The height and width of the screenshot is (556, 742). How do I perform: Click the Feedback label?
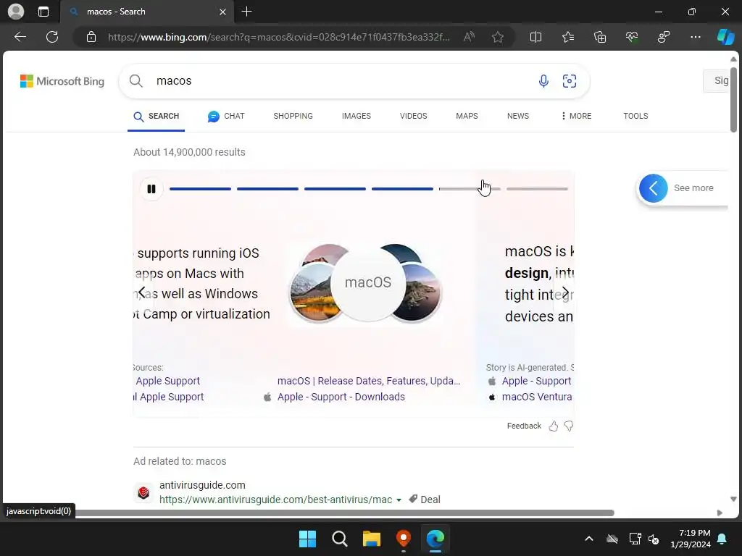coord(524,426)
